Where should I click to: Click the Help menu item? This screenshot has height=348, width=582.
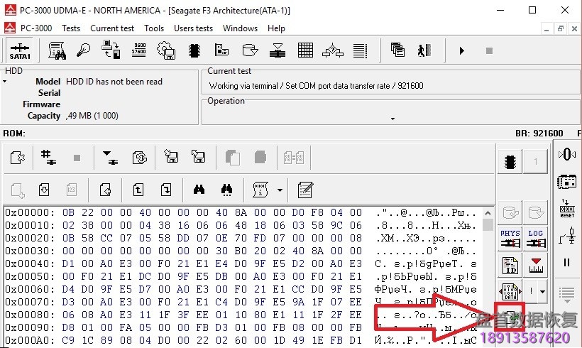click(x=276, y=28)
